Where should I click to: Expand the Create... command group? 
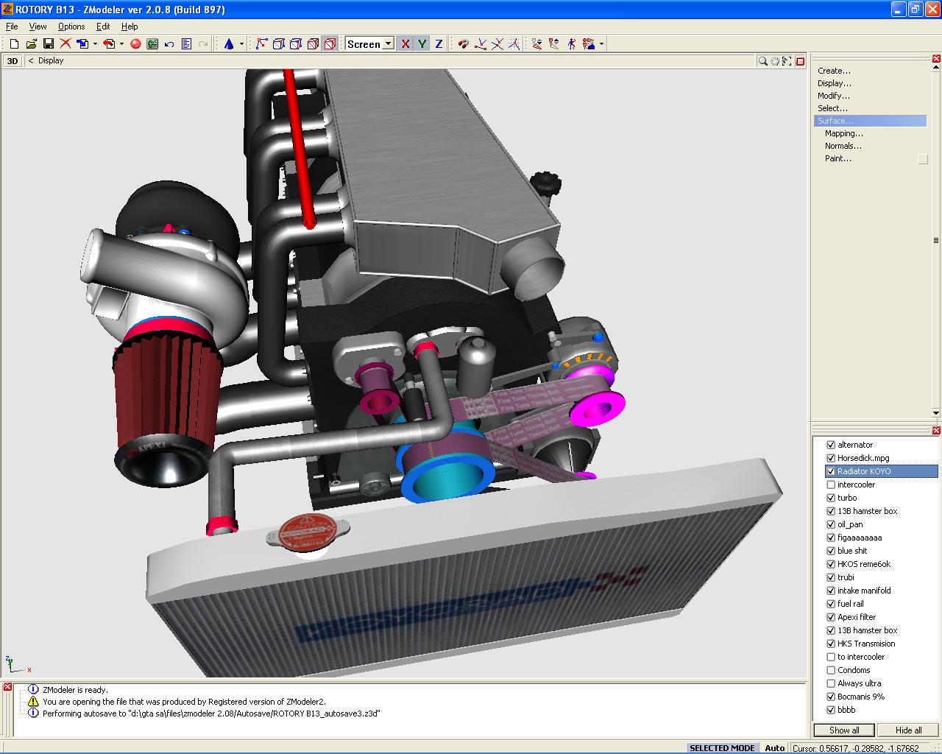pyautogui.click(x=834, y=71)
